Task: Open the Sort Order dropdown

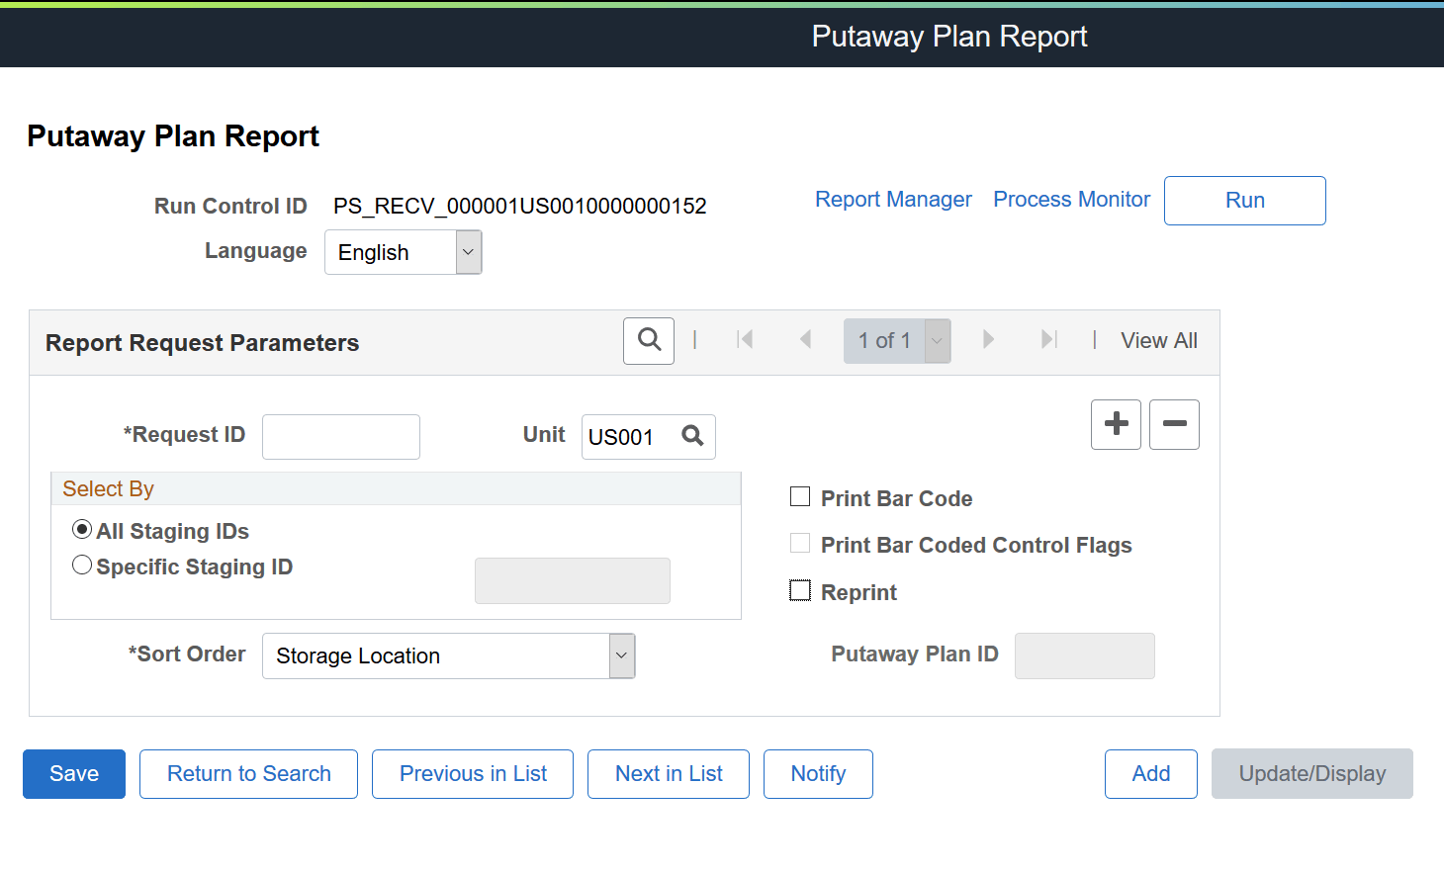Action: tap(621, 655)
